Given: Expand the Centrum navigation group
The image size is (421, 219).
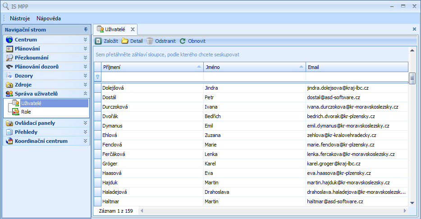Looking at the screenshot, I should pos(85,40).
